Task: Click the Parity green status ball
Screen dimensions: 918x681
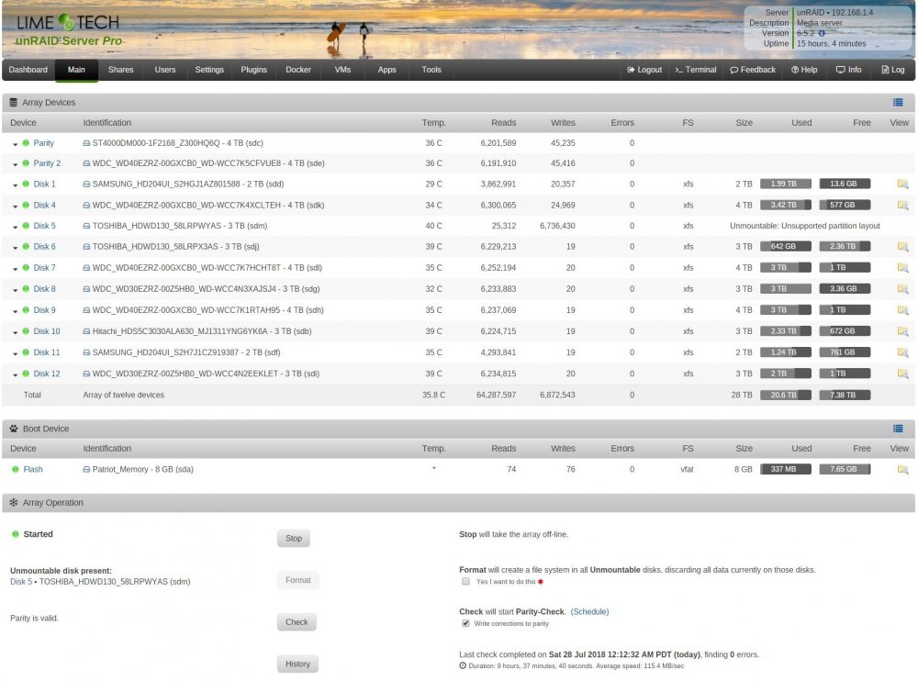Action: [x=26, y=143]
